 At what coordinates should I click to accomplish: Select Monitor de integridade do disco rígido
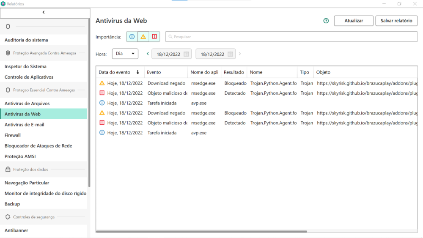(x=45, y=193)
